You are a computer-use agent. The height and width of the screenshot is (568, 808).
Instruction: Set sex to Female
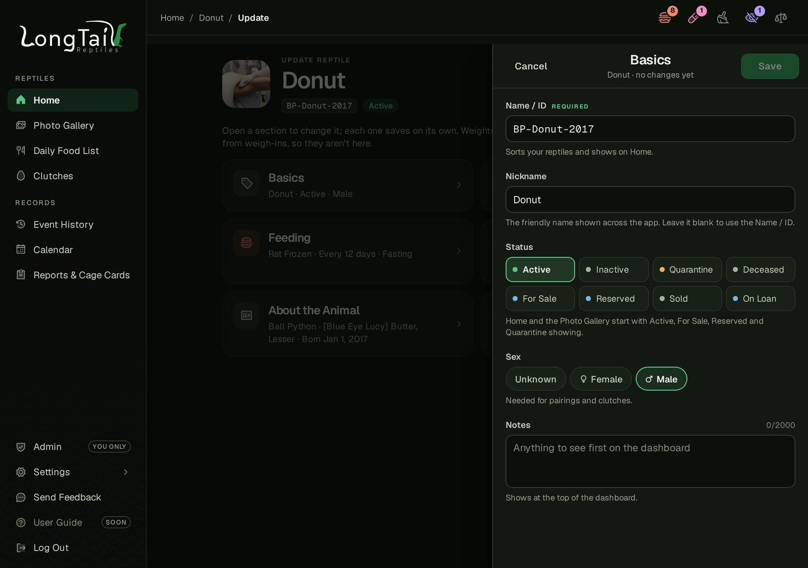tap(601, 379)
